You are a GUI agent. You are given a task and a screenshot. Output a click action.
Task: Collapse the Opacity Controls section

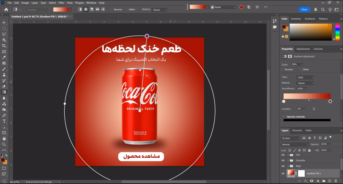click(x=284, y=117)
